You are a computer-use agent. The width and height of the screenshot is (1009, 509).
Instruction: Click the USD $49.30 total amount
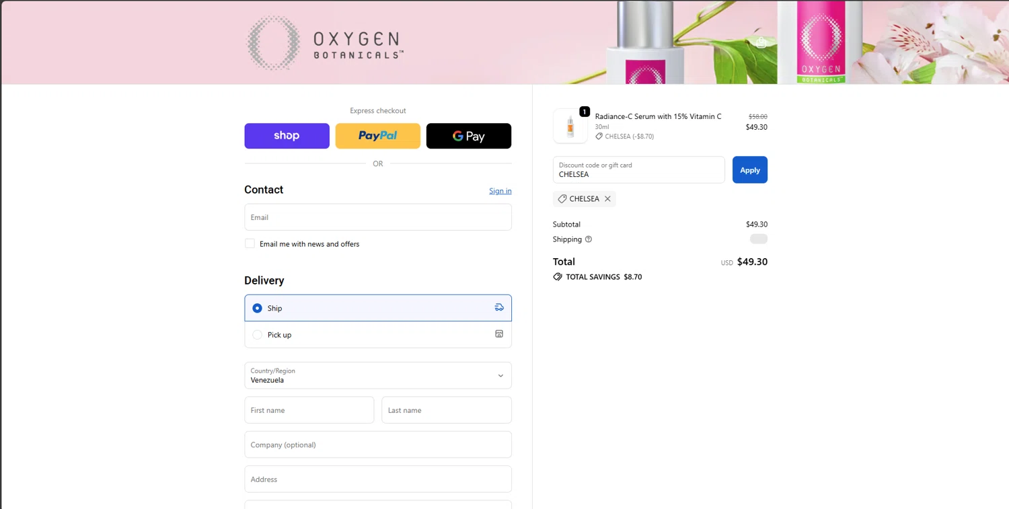pos(744,262)
